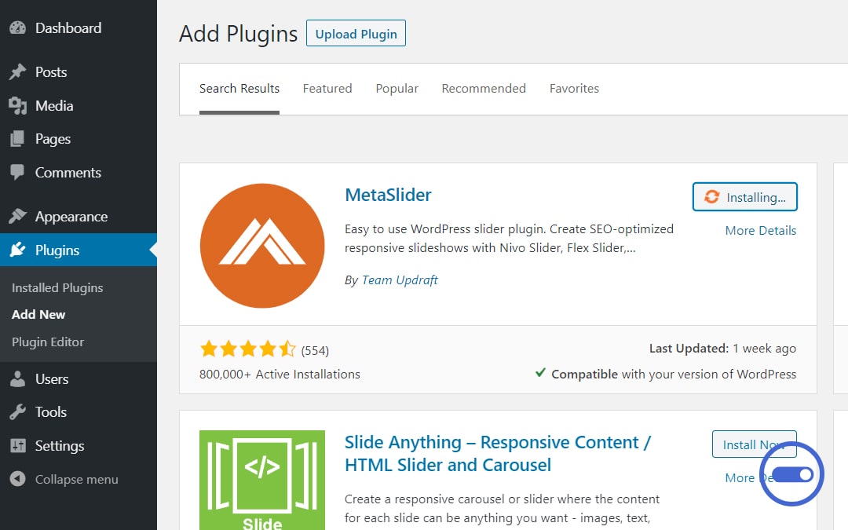This screenshot has width=848, height=530.
Task: Select the Pages icon in sidebar
Action: coord(17,139)
